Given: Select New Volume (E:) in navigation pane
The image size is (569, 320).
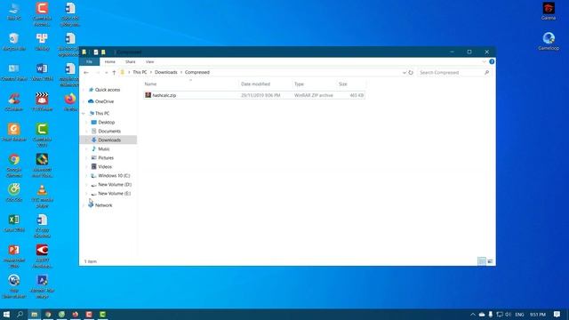Looking at the screenshot, I should (x=115, y=194).
